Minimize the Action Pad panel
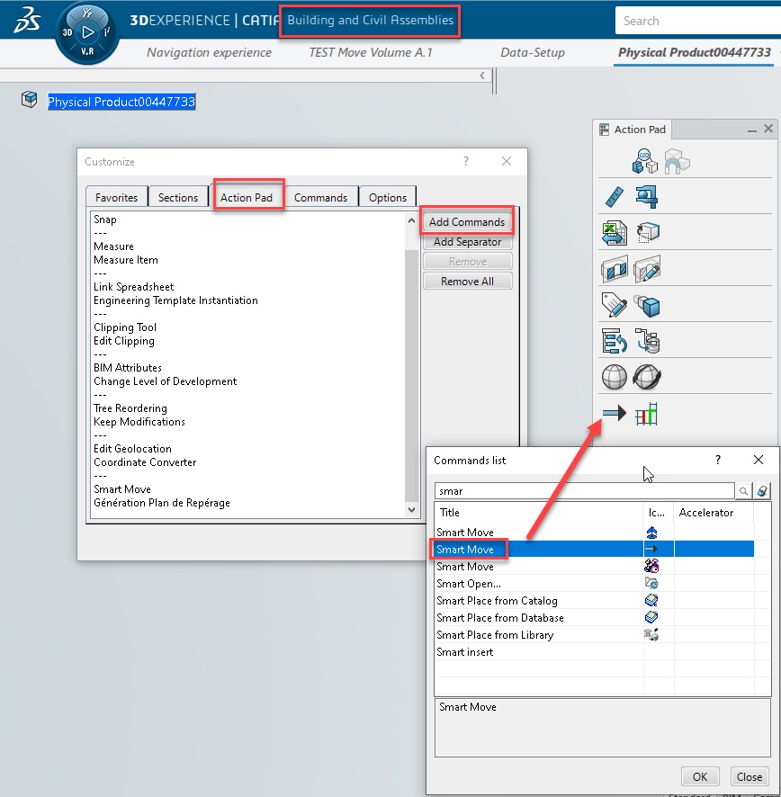Screen dimensions: 781x797 point(752,130)
